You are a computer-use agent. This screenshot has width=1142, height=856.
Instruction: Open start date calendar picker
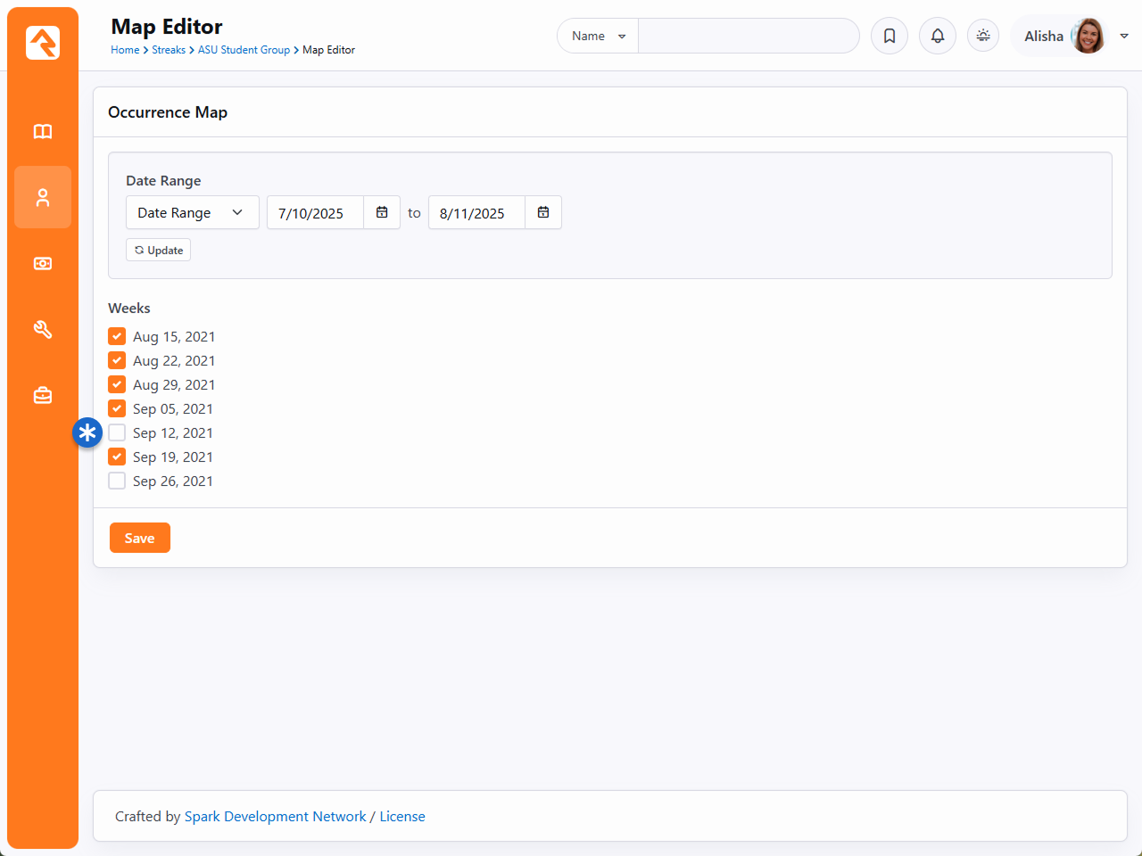click(382, 212)
